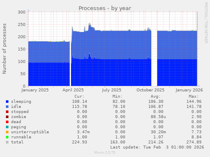210x157 pixels.
Task: Click the 'Avg:' column header
Action: click(155, 96)
